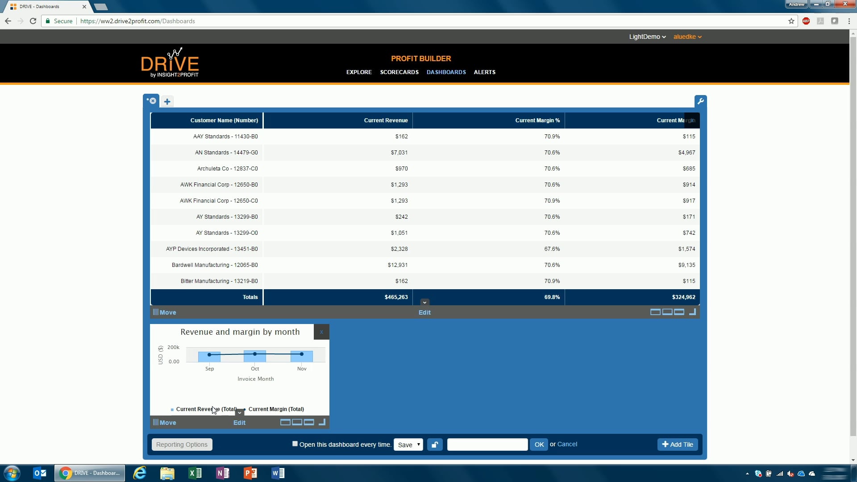Open the dashboard settings wrench icon
Screen dimensions: 857x482
click(700, 101)
